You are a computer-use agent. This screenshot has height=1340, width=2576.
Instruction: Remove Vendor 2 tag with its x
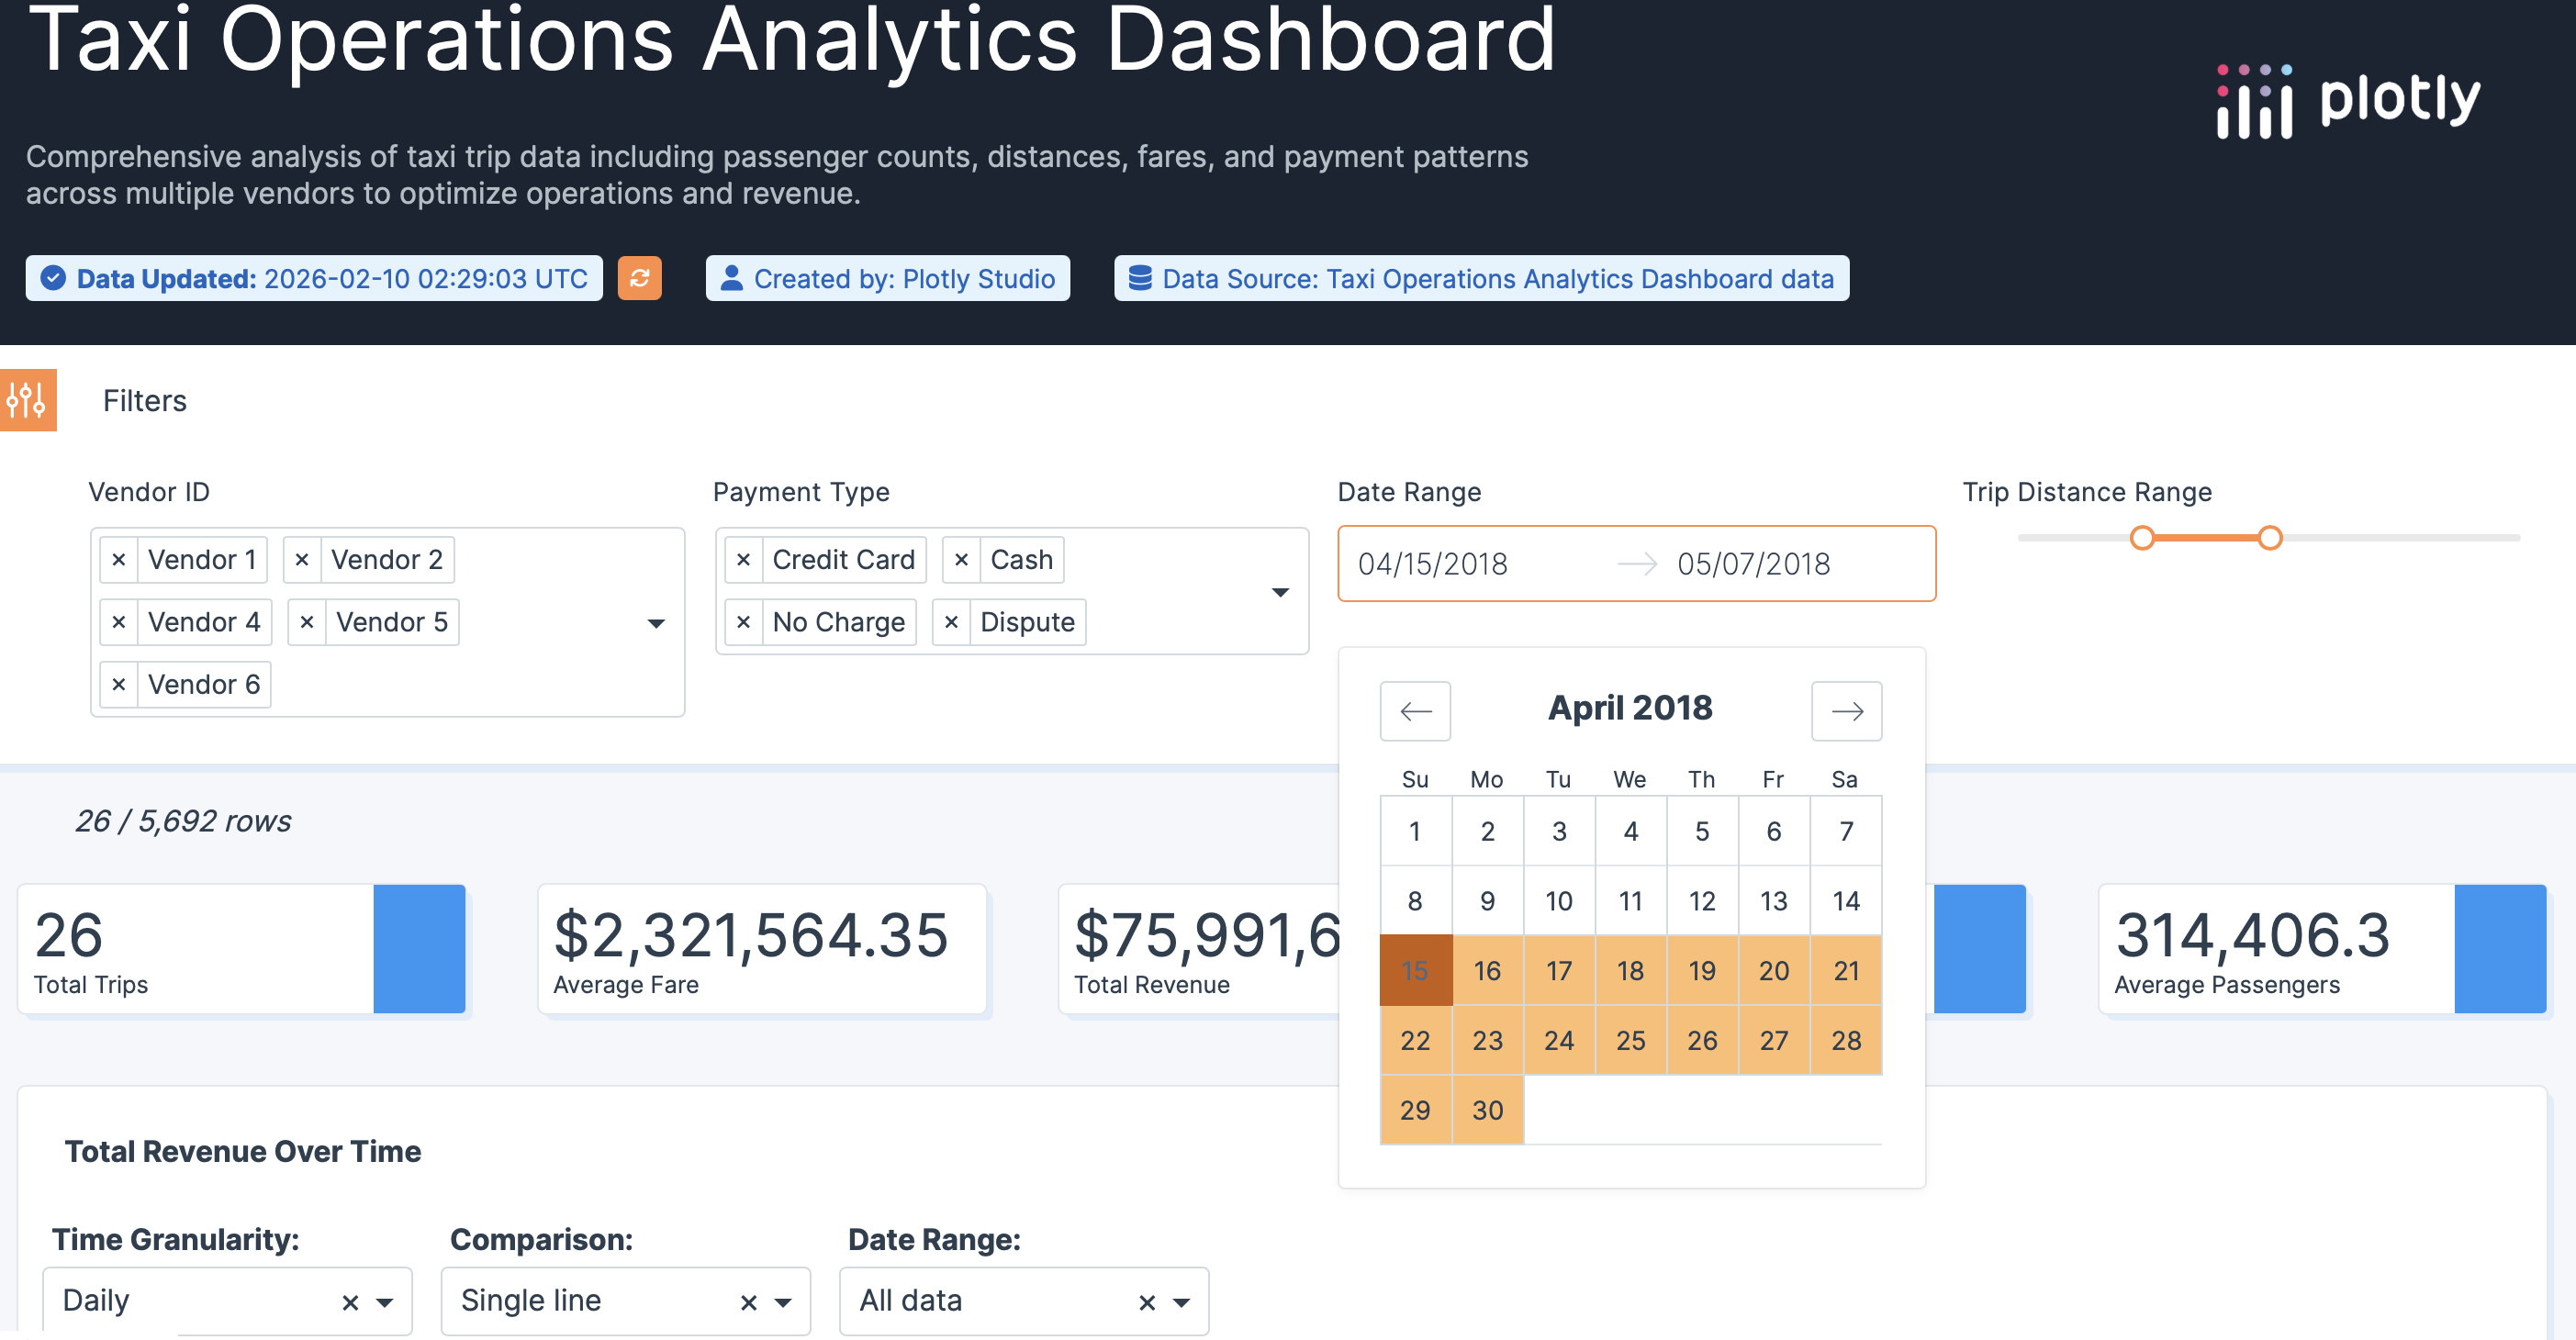302,559
